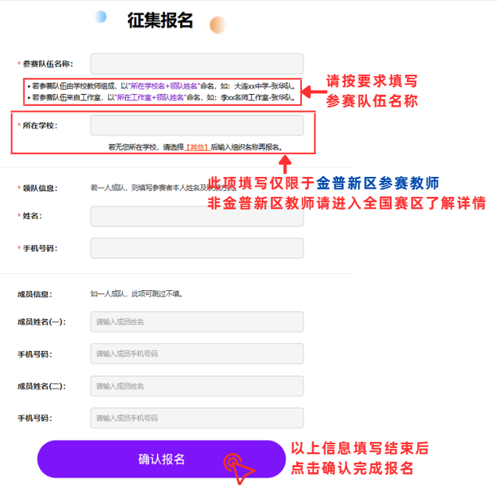Click red left arrow beside naming rules
This screenshot has width=498, height=485.
coord(314,92)
